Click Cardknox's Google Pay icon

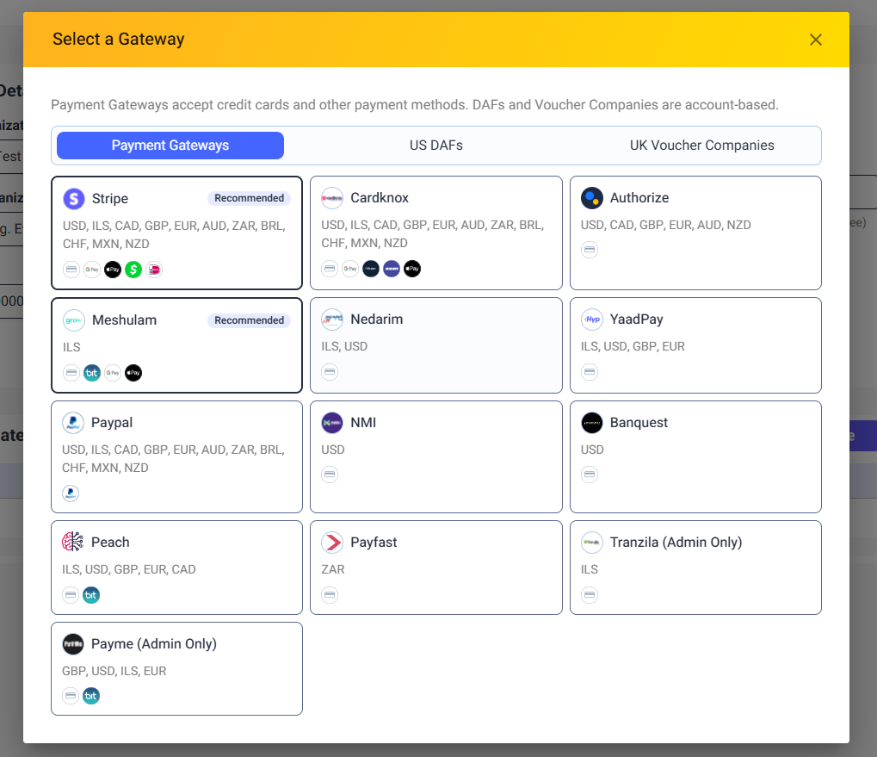[x=350, y=269]
